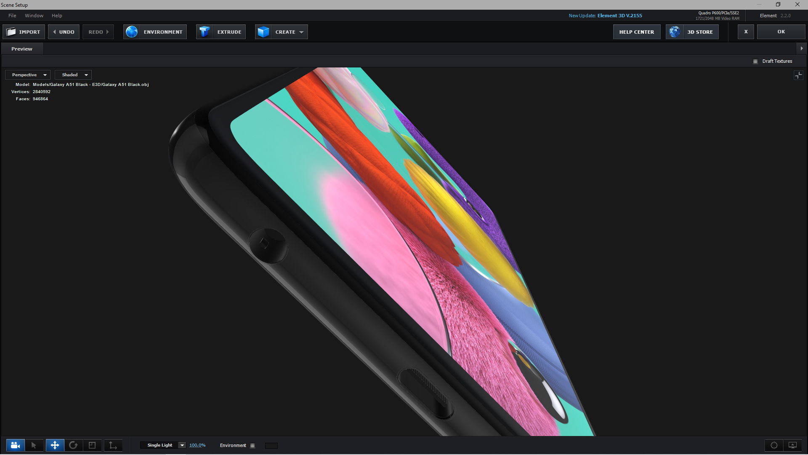
Task: Click the 100.0% light brightness value
Action: pos(197,445)
